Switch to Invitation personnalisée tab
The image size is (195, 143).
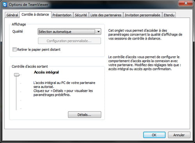click(142, 15)
